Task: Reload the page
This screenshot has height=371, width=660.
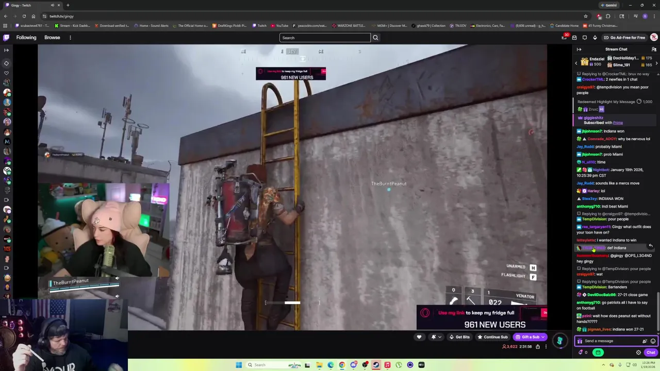Action: 24,16
